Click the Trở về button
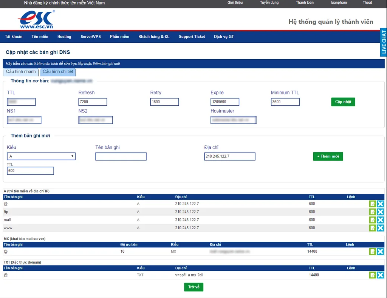The width and height of the screenshot is (387, 298). click(194, 287)
